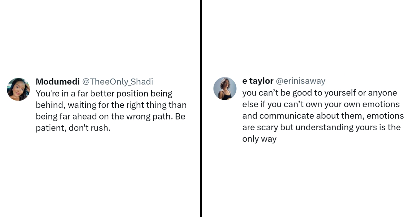
Task: Open the @erinisaway handle link
Action: tap(300, 81)
